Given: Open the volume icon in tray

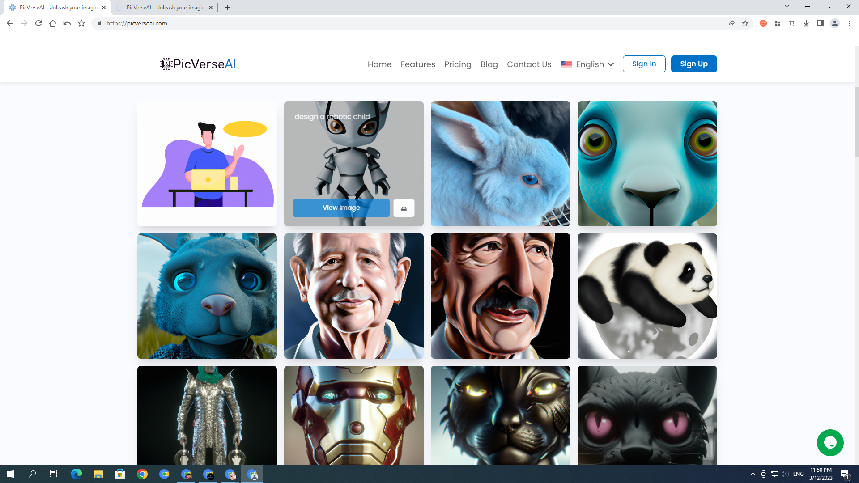Looking at the screenshot, I should click(785, 474).
